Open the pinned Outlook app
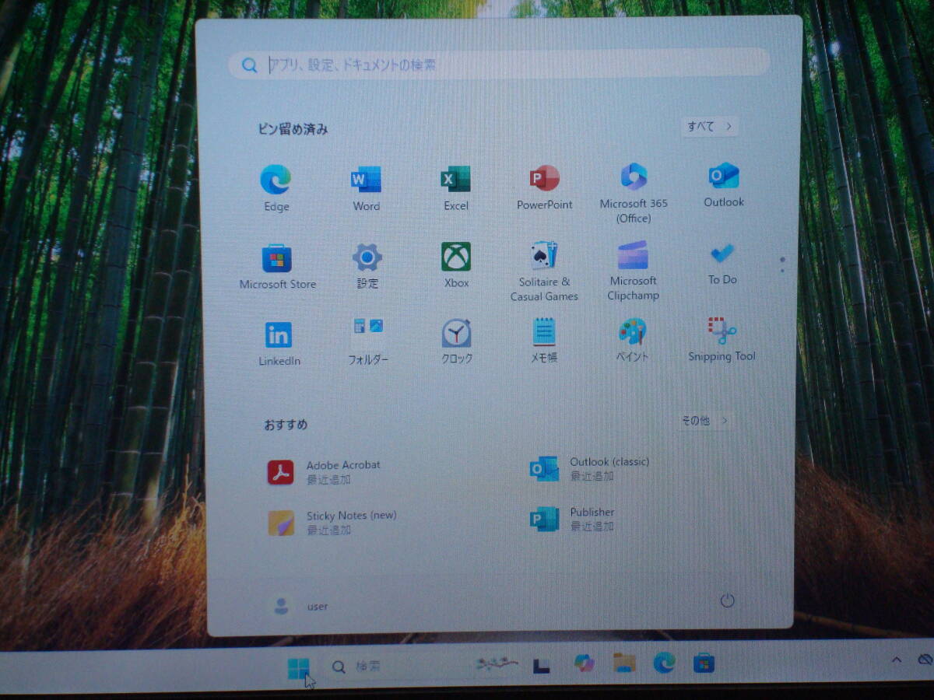The image size is (934, 700). [x=724, y=185]
